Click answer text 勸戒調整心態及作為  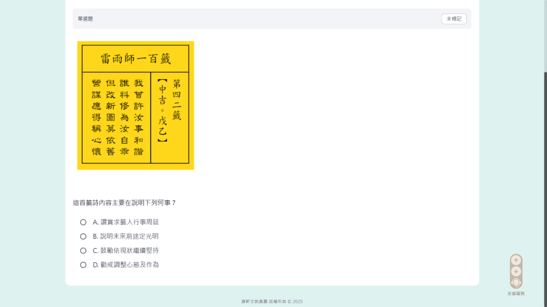tap(129, 265)
